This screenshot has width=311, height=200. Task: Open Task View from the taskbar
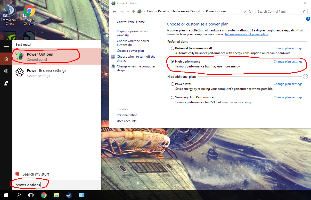click(31, 195)
